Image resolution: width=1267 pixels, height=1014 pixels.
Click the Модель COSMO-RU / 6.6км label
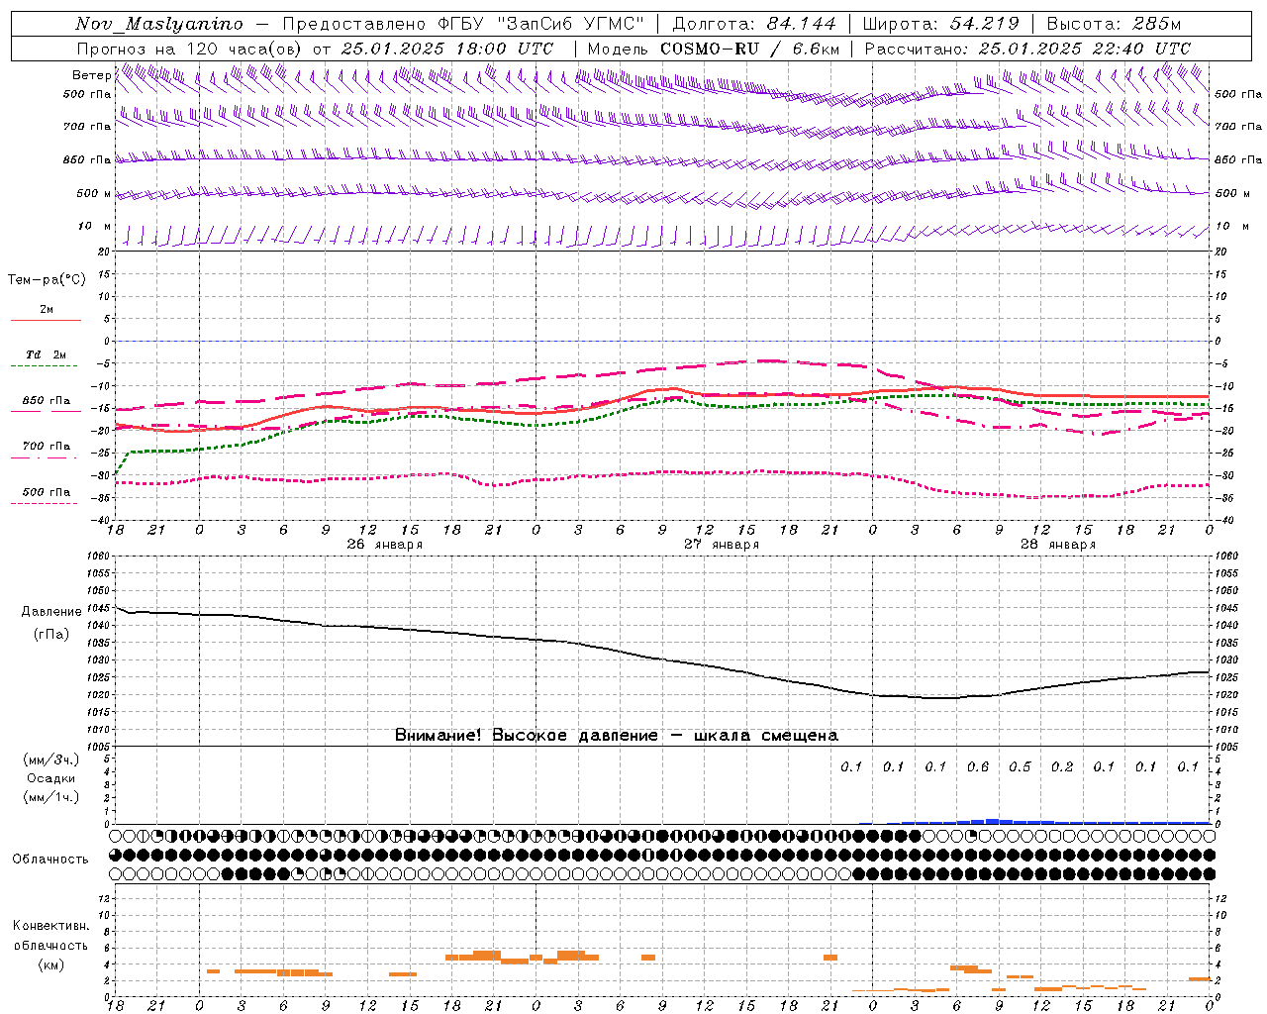click(x=714, y=49)
